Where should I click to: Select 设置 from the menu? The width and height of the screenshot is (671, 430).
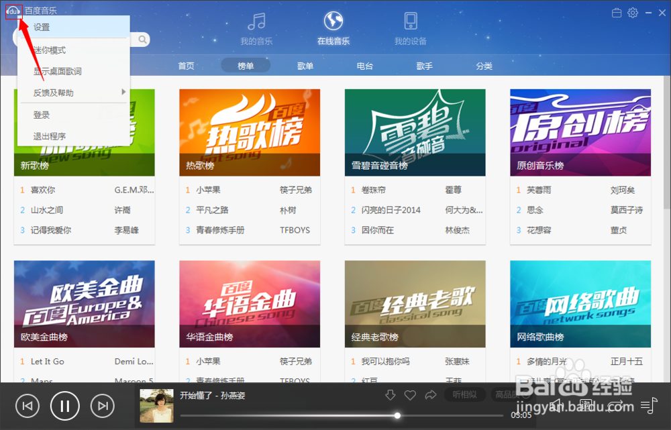click(x=74, y=27)
